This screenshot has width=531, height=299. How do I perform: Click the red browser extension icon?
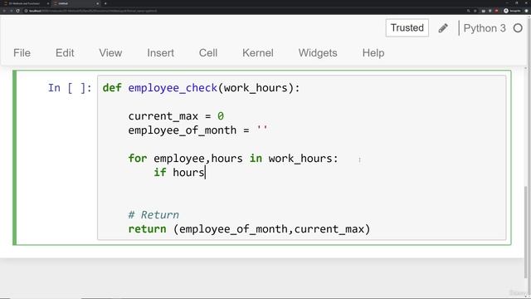coord(496,11)
